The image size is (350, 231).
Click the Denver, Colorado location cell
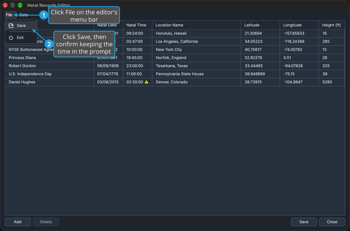(x=196, y=82)
